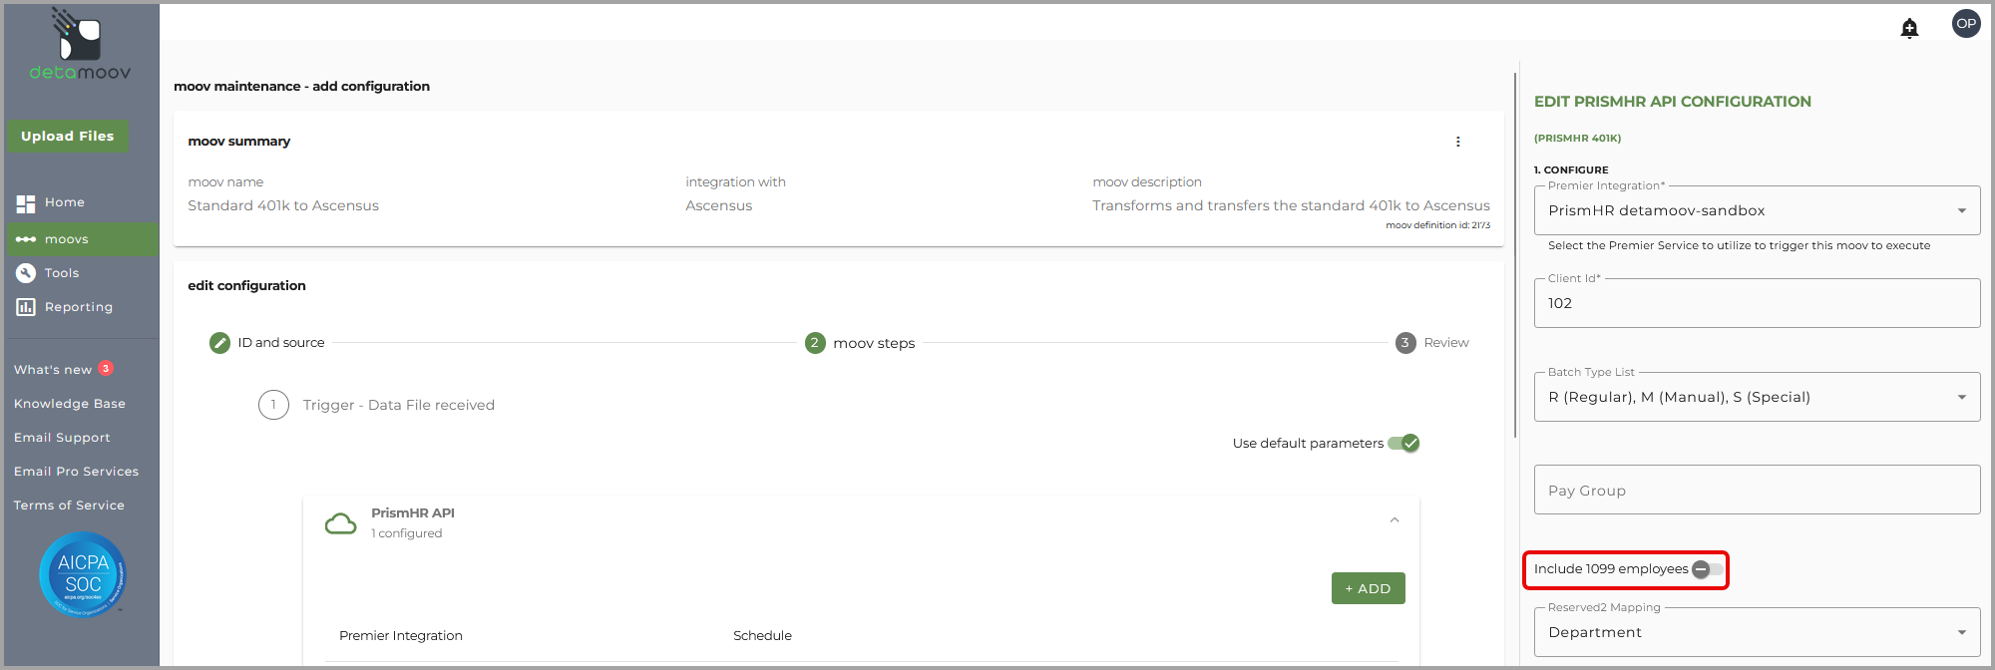Open the Knowledge Base link

pos(70,404)
